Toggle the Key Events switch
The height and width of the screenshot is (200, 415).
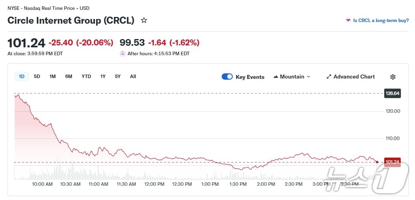227,77
